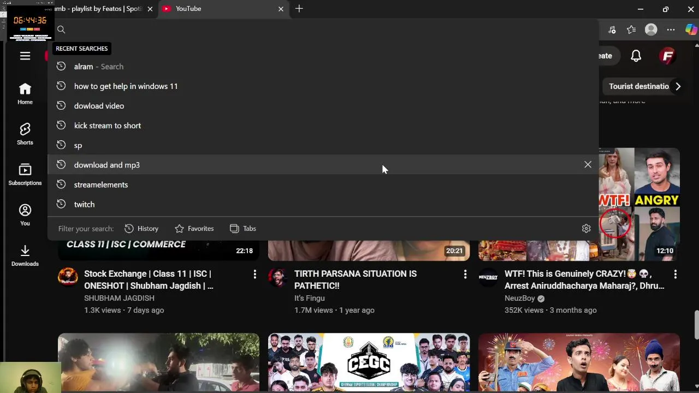Open Stock Exchange Class 11 video title
Viewport: 699px width, 393px height.
pyautogui.click(x=149, y=279)
